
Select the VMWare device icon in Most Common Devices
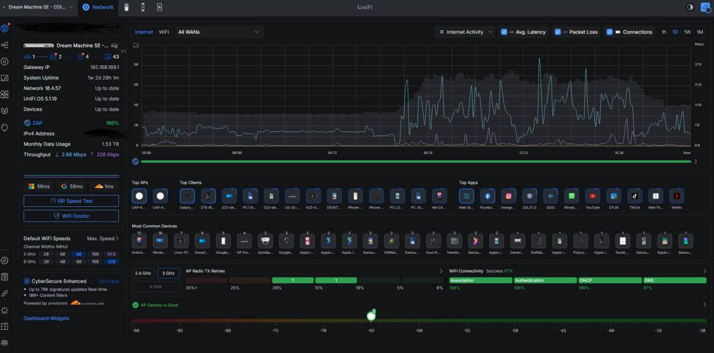coord(392,241)
